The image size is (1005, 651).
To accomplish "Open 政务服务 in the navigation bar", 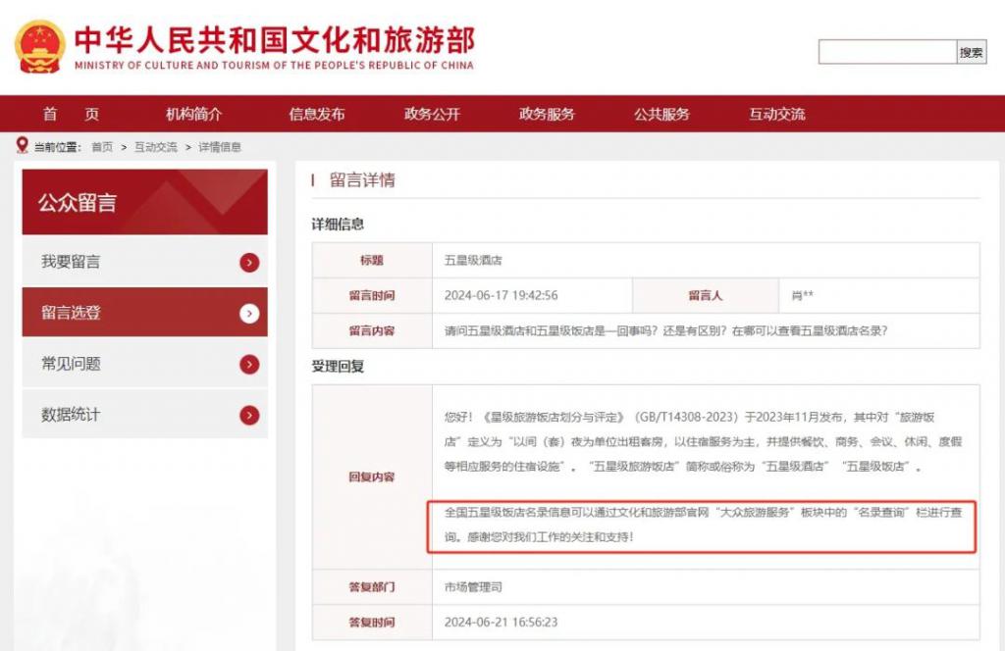I will coord(547,114).
